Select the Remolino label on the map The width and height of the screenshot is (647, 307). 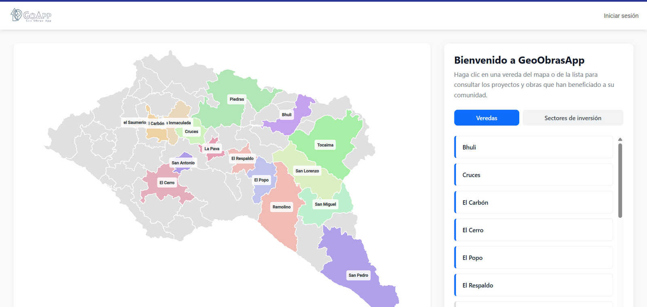point(281,207)
